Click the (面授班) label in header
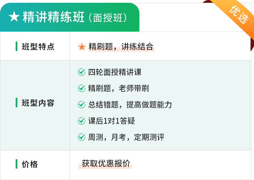 click(x=108, y=18)
